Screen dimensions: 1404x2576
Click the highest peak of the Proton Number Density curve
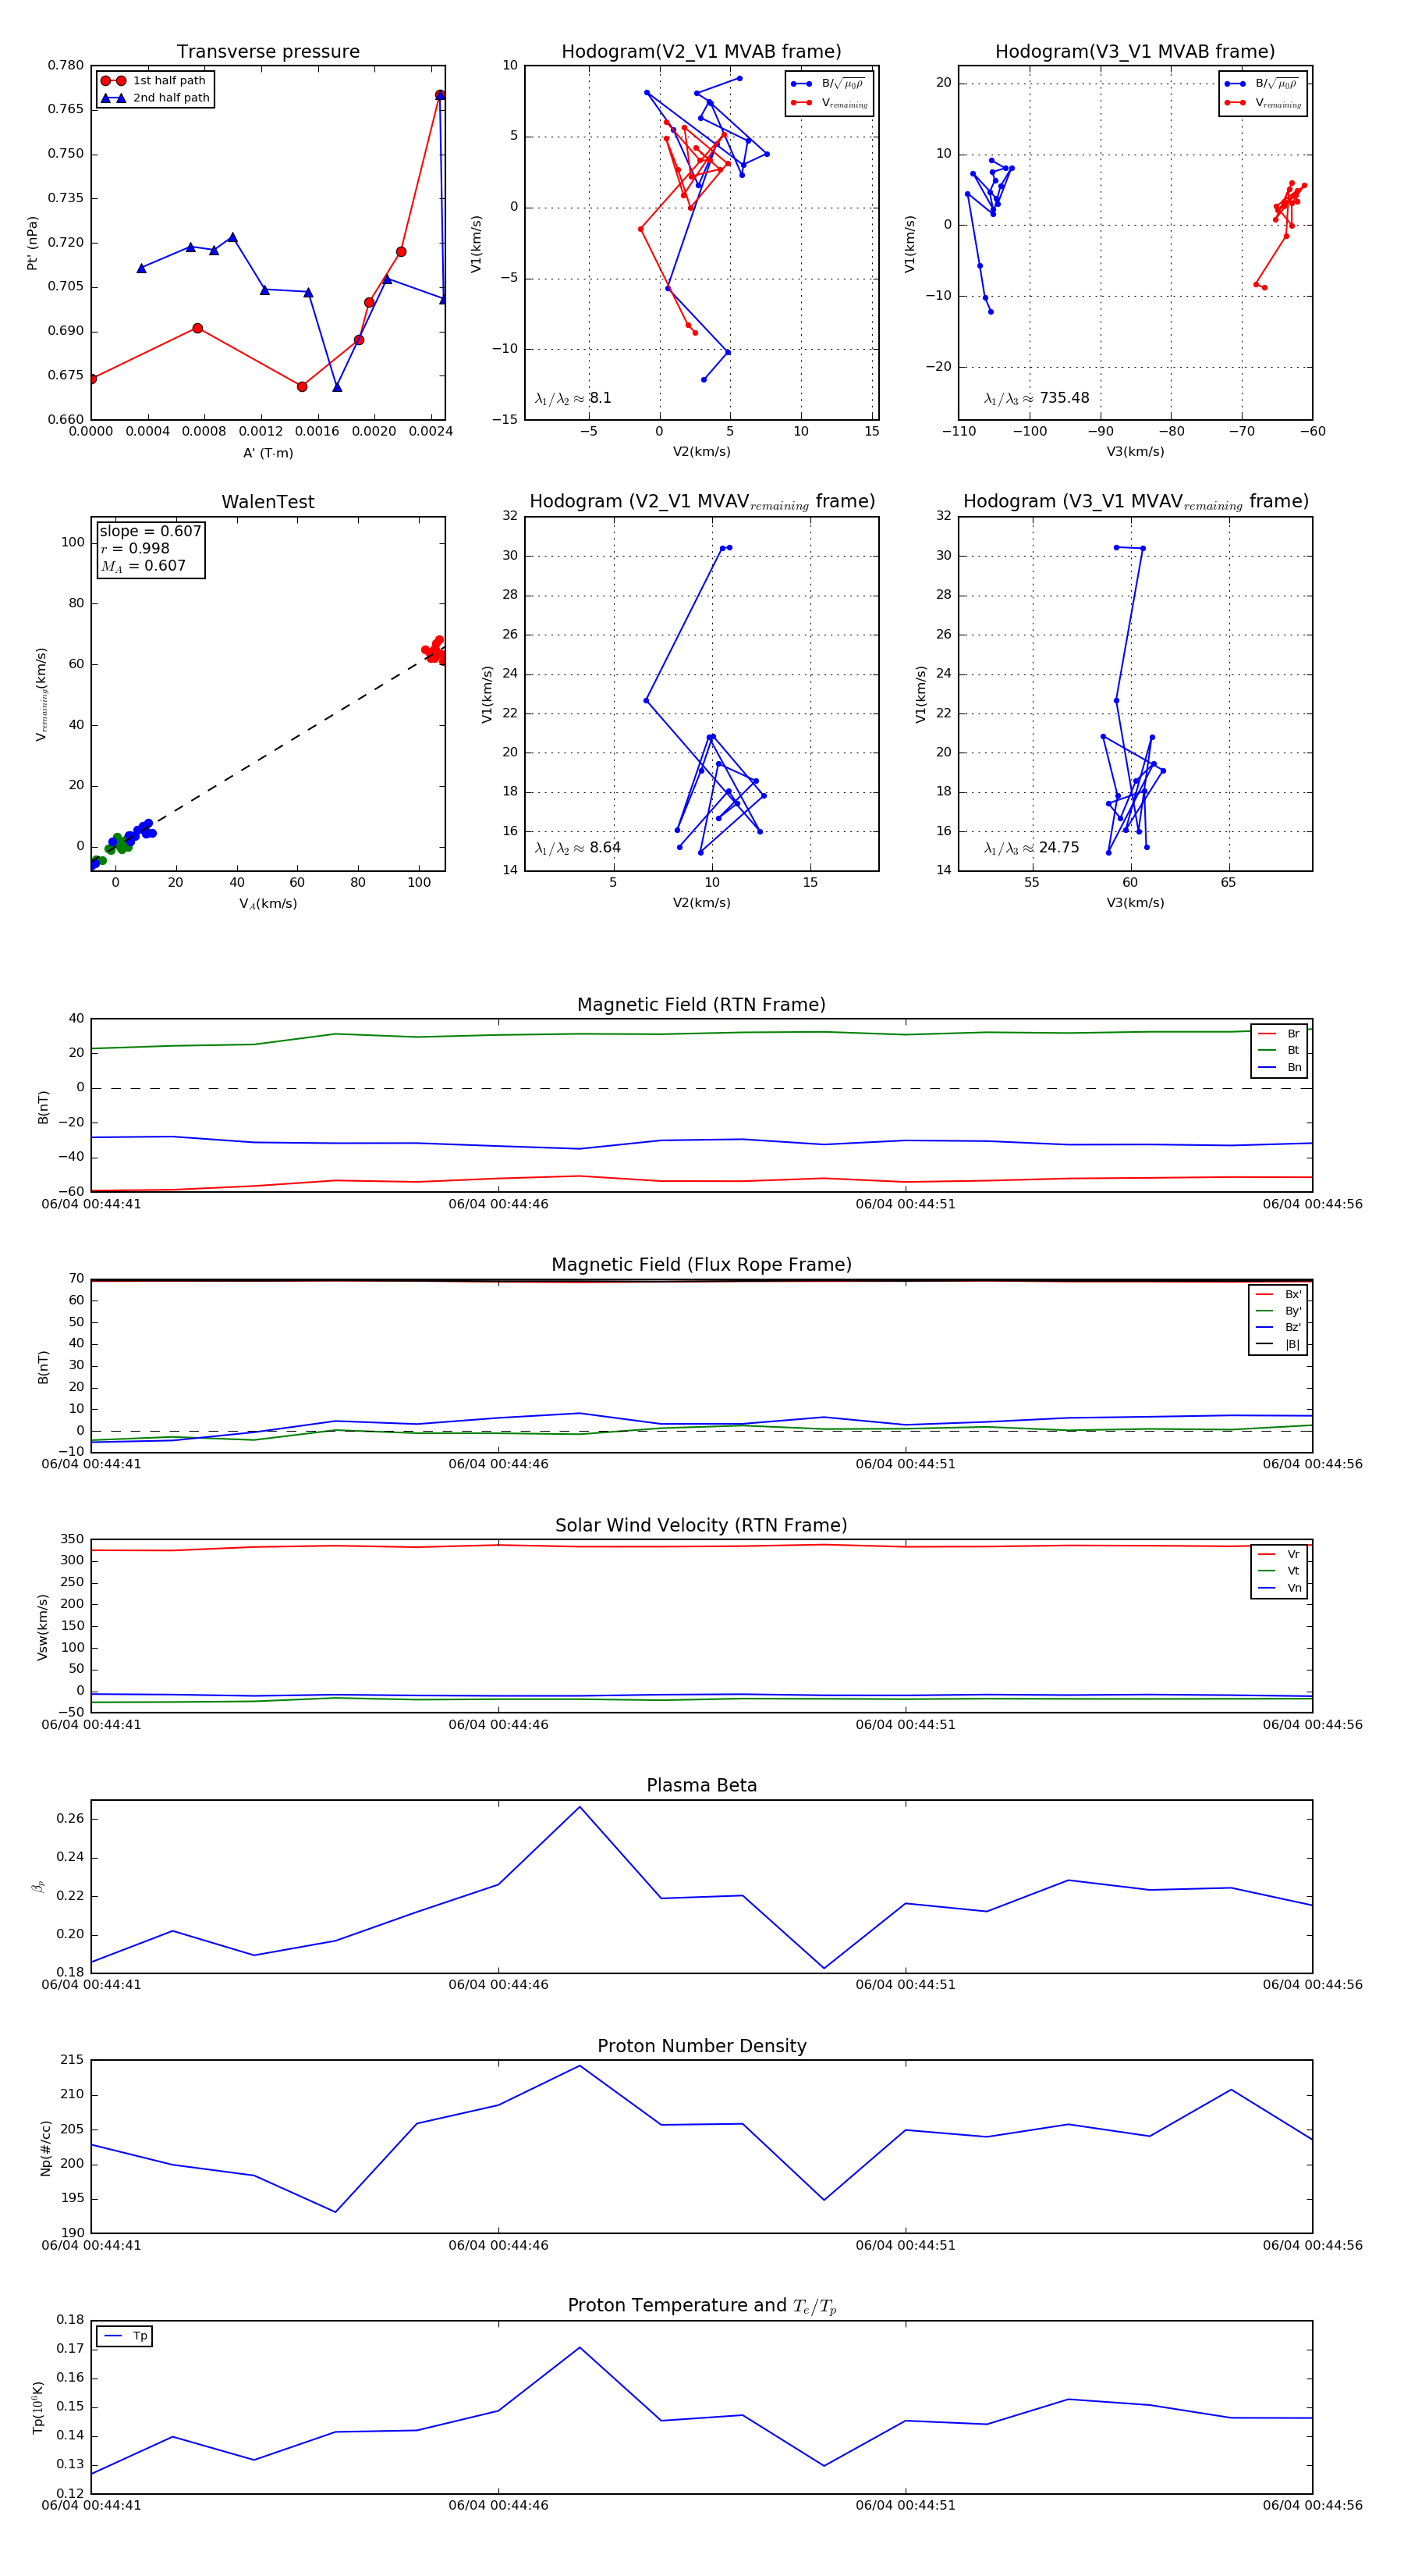[x=580, y=2066]
